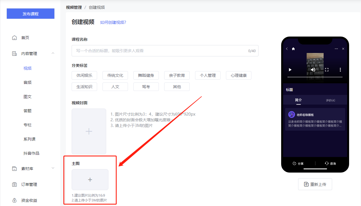Screen dimensions: 361x206
Task: Select the 休闲娱乐 category tag
Action: pos(84,75)
